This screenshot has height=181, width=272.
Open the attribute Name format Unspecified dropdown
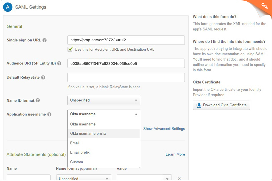[83, 178]
